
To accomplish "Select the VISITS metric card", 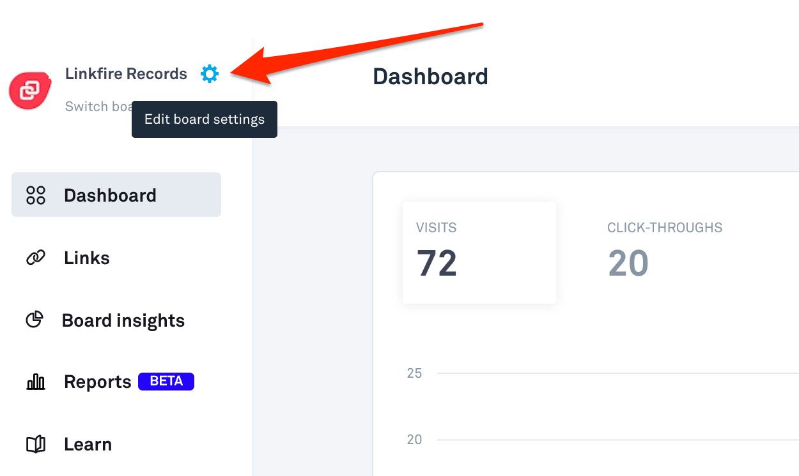I will point(479,253).
